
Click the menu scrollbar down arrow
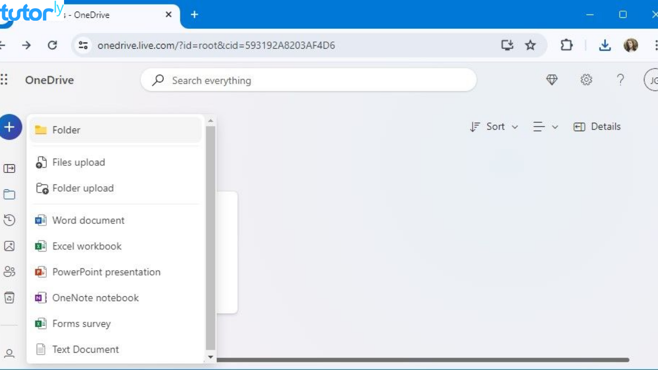pyautogui.click(x=211, y=357)
